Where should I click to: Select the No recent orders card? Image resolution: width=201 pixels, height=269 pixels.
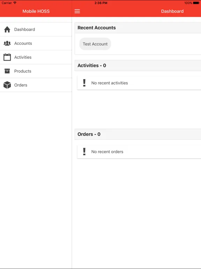pyautogui.click(x=139, y=152)
